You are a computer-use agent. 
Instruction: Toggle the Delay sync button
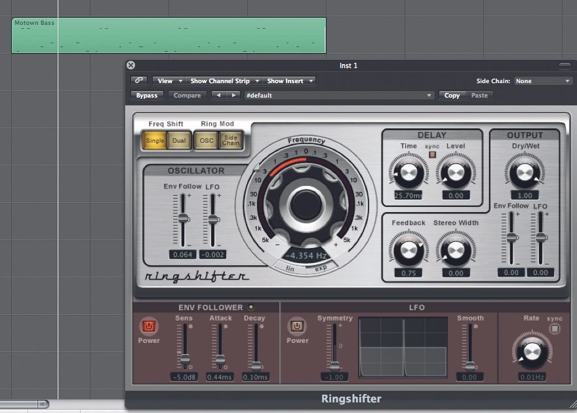(432, 154)
